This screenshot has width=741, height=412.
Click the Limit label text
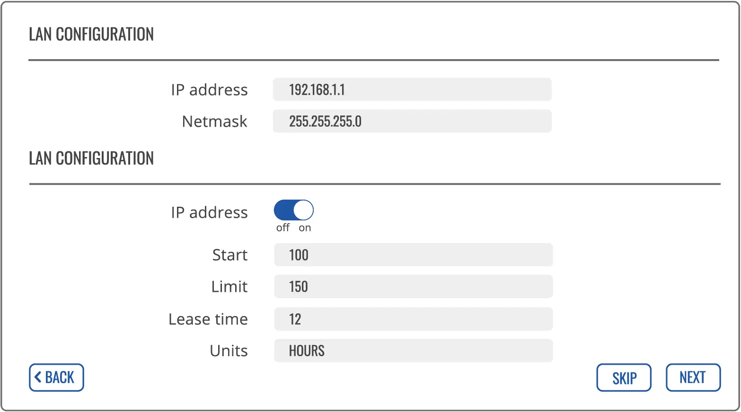coord(229,287)
